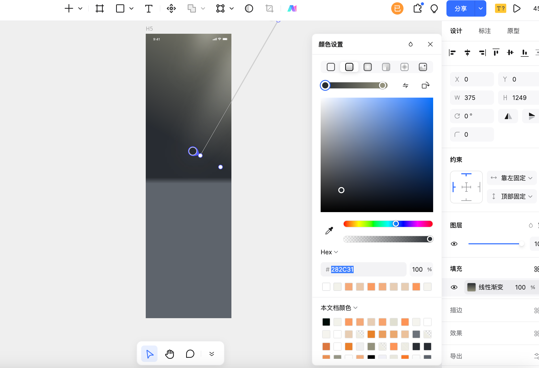
Task: Select the comment bubble tool
Action: (190, 354)
